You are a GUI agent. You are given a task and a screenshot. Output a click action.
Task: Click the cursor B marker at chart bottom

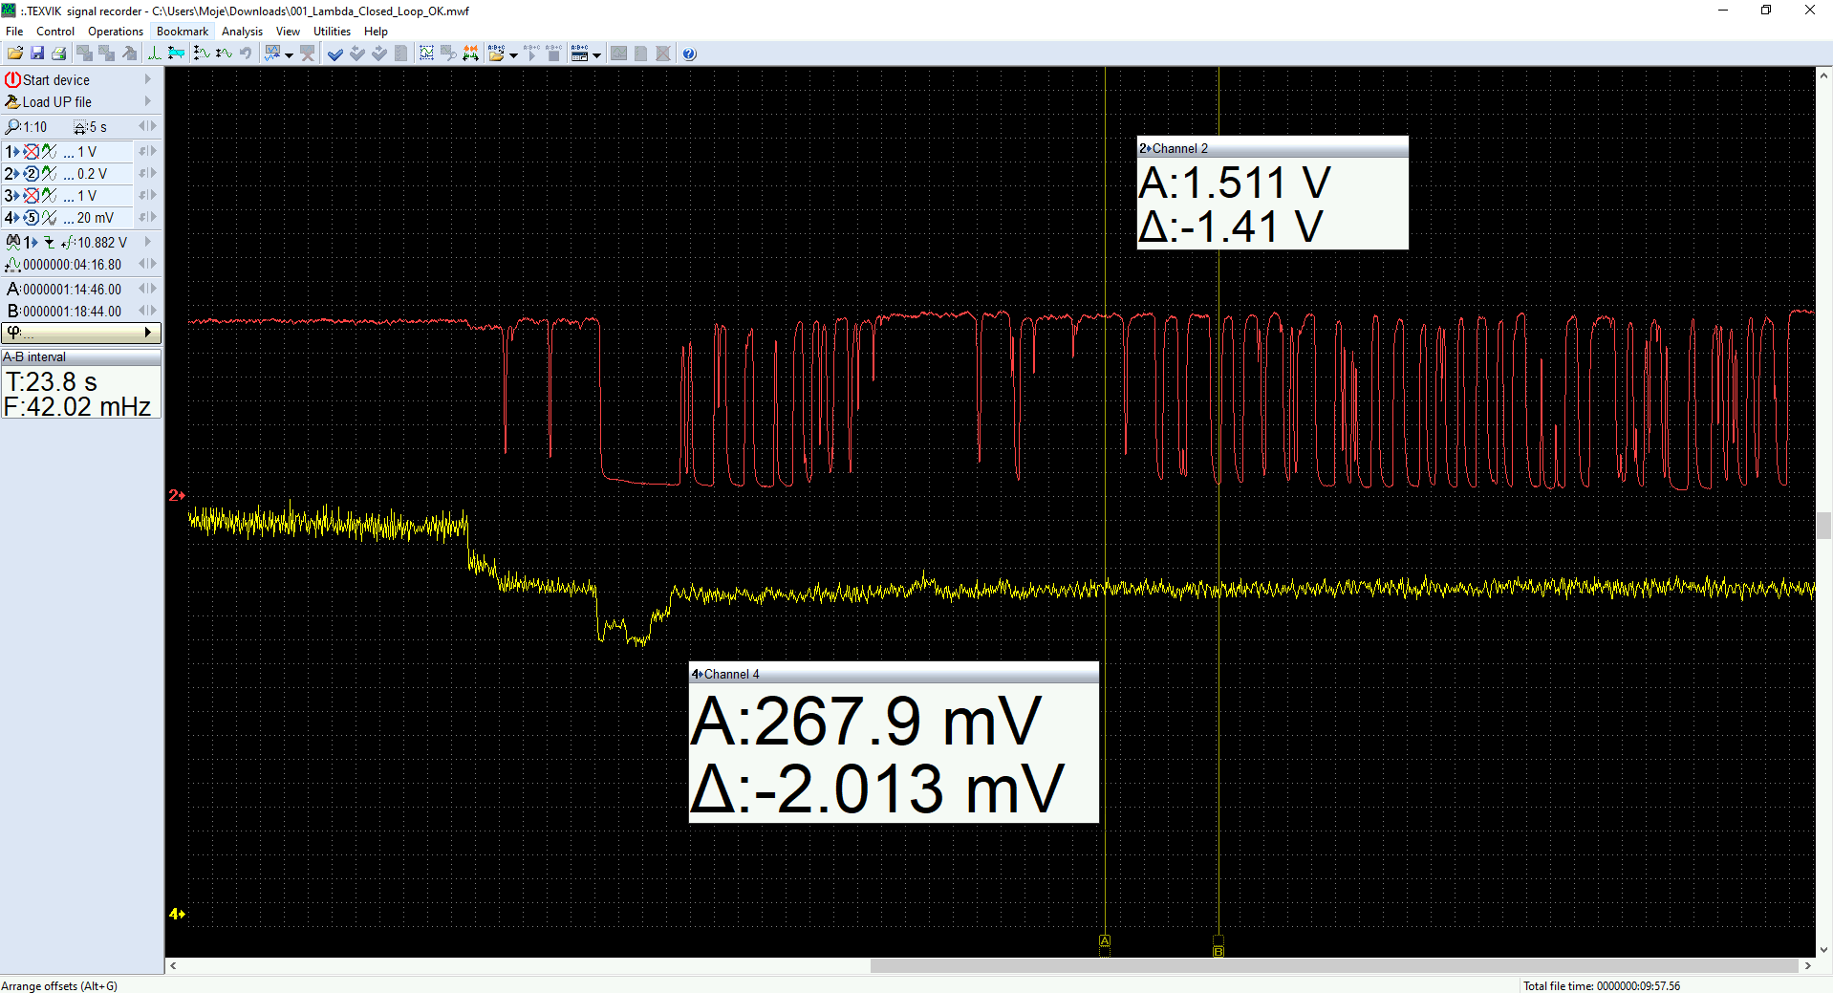coord(1218,951)
